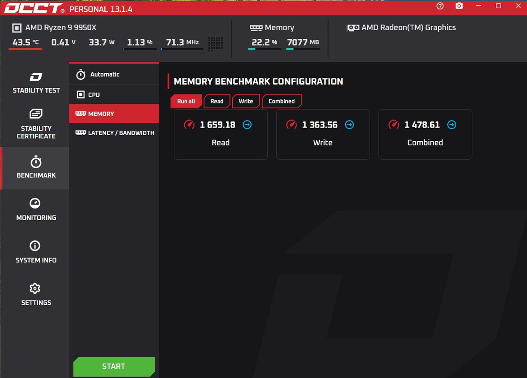
Task: Open the help question mark icon
Action: (x=440, y=6)
